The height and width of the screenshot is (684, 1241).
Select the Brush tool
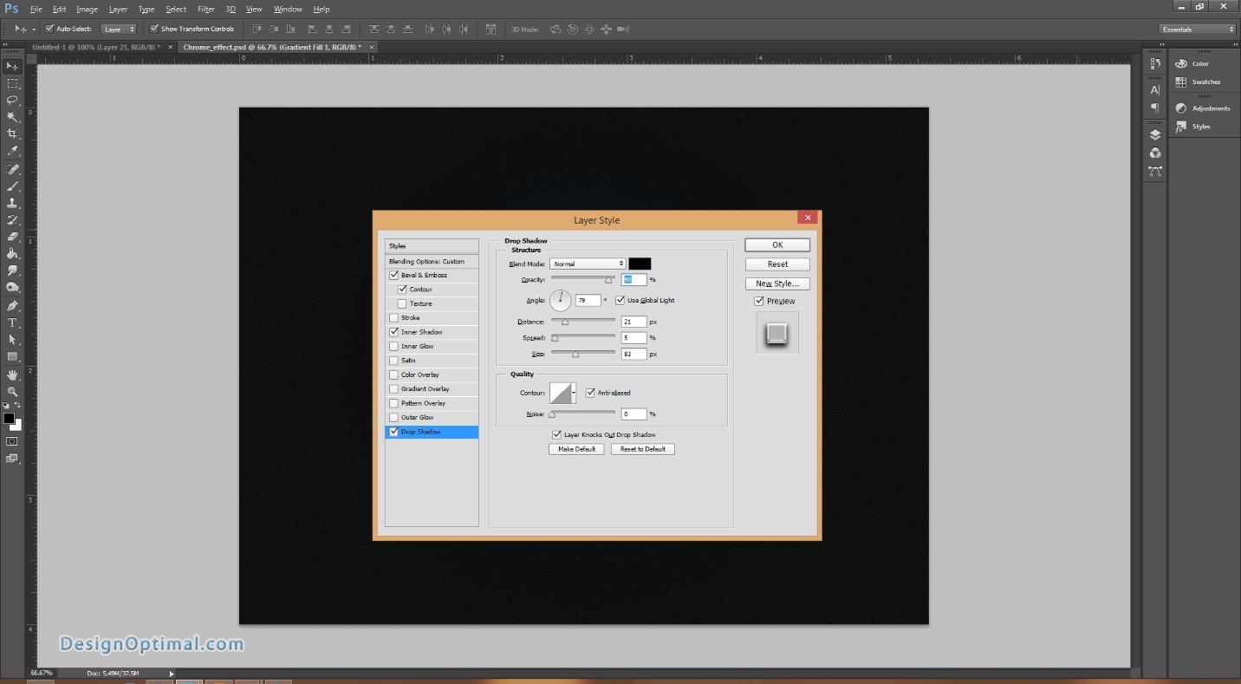coord(12,186)
